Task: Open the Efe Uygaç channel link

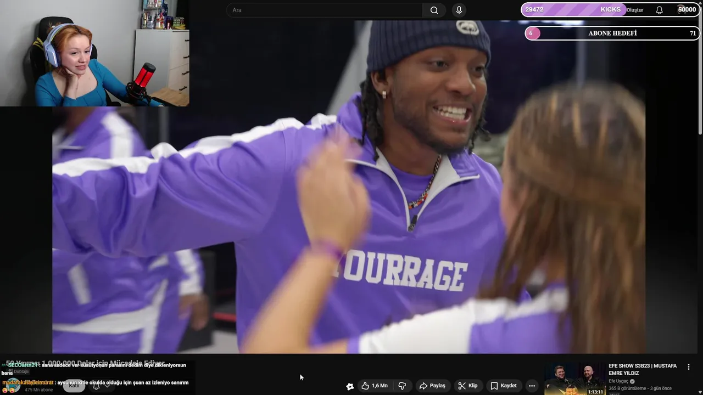Action: pos(619,381)
